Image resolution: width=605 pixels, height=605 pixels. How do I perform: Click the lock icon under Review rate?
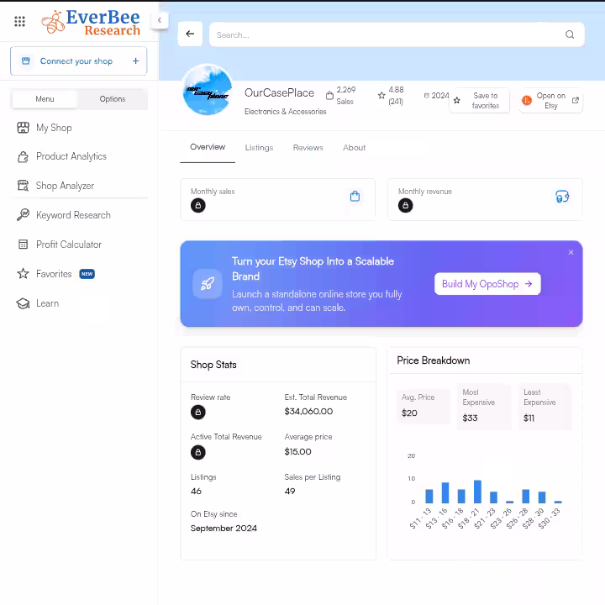point(198,412)
